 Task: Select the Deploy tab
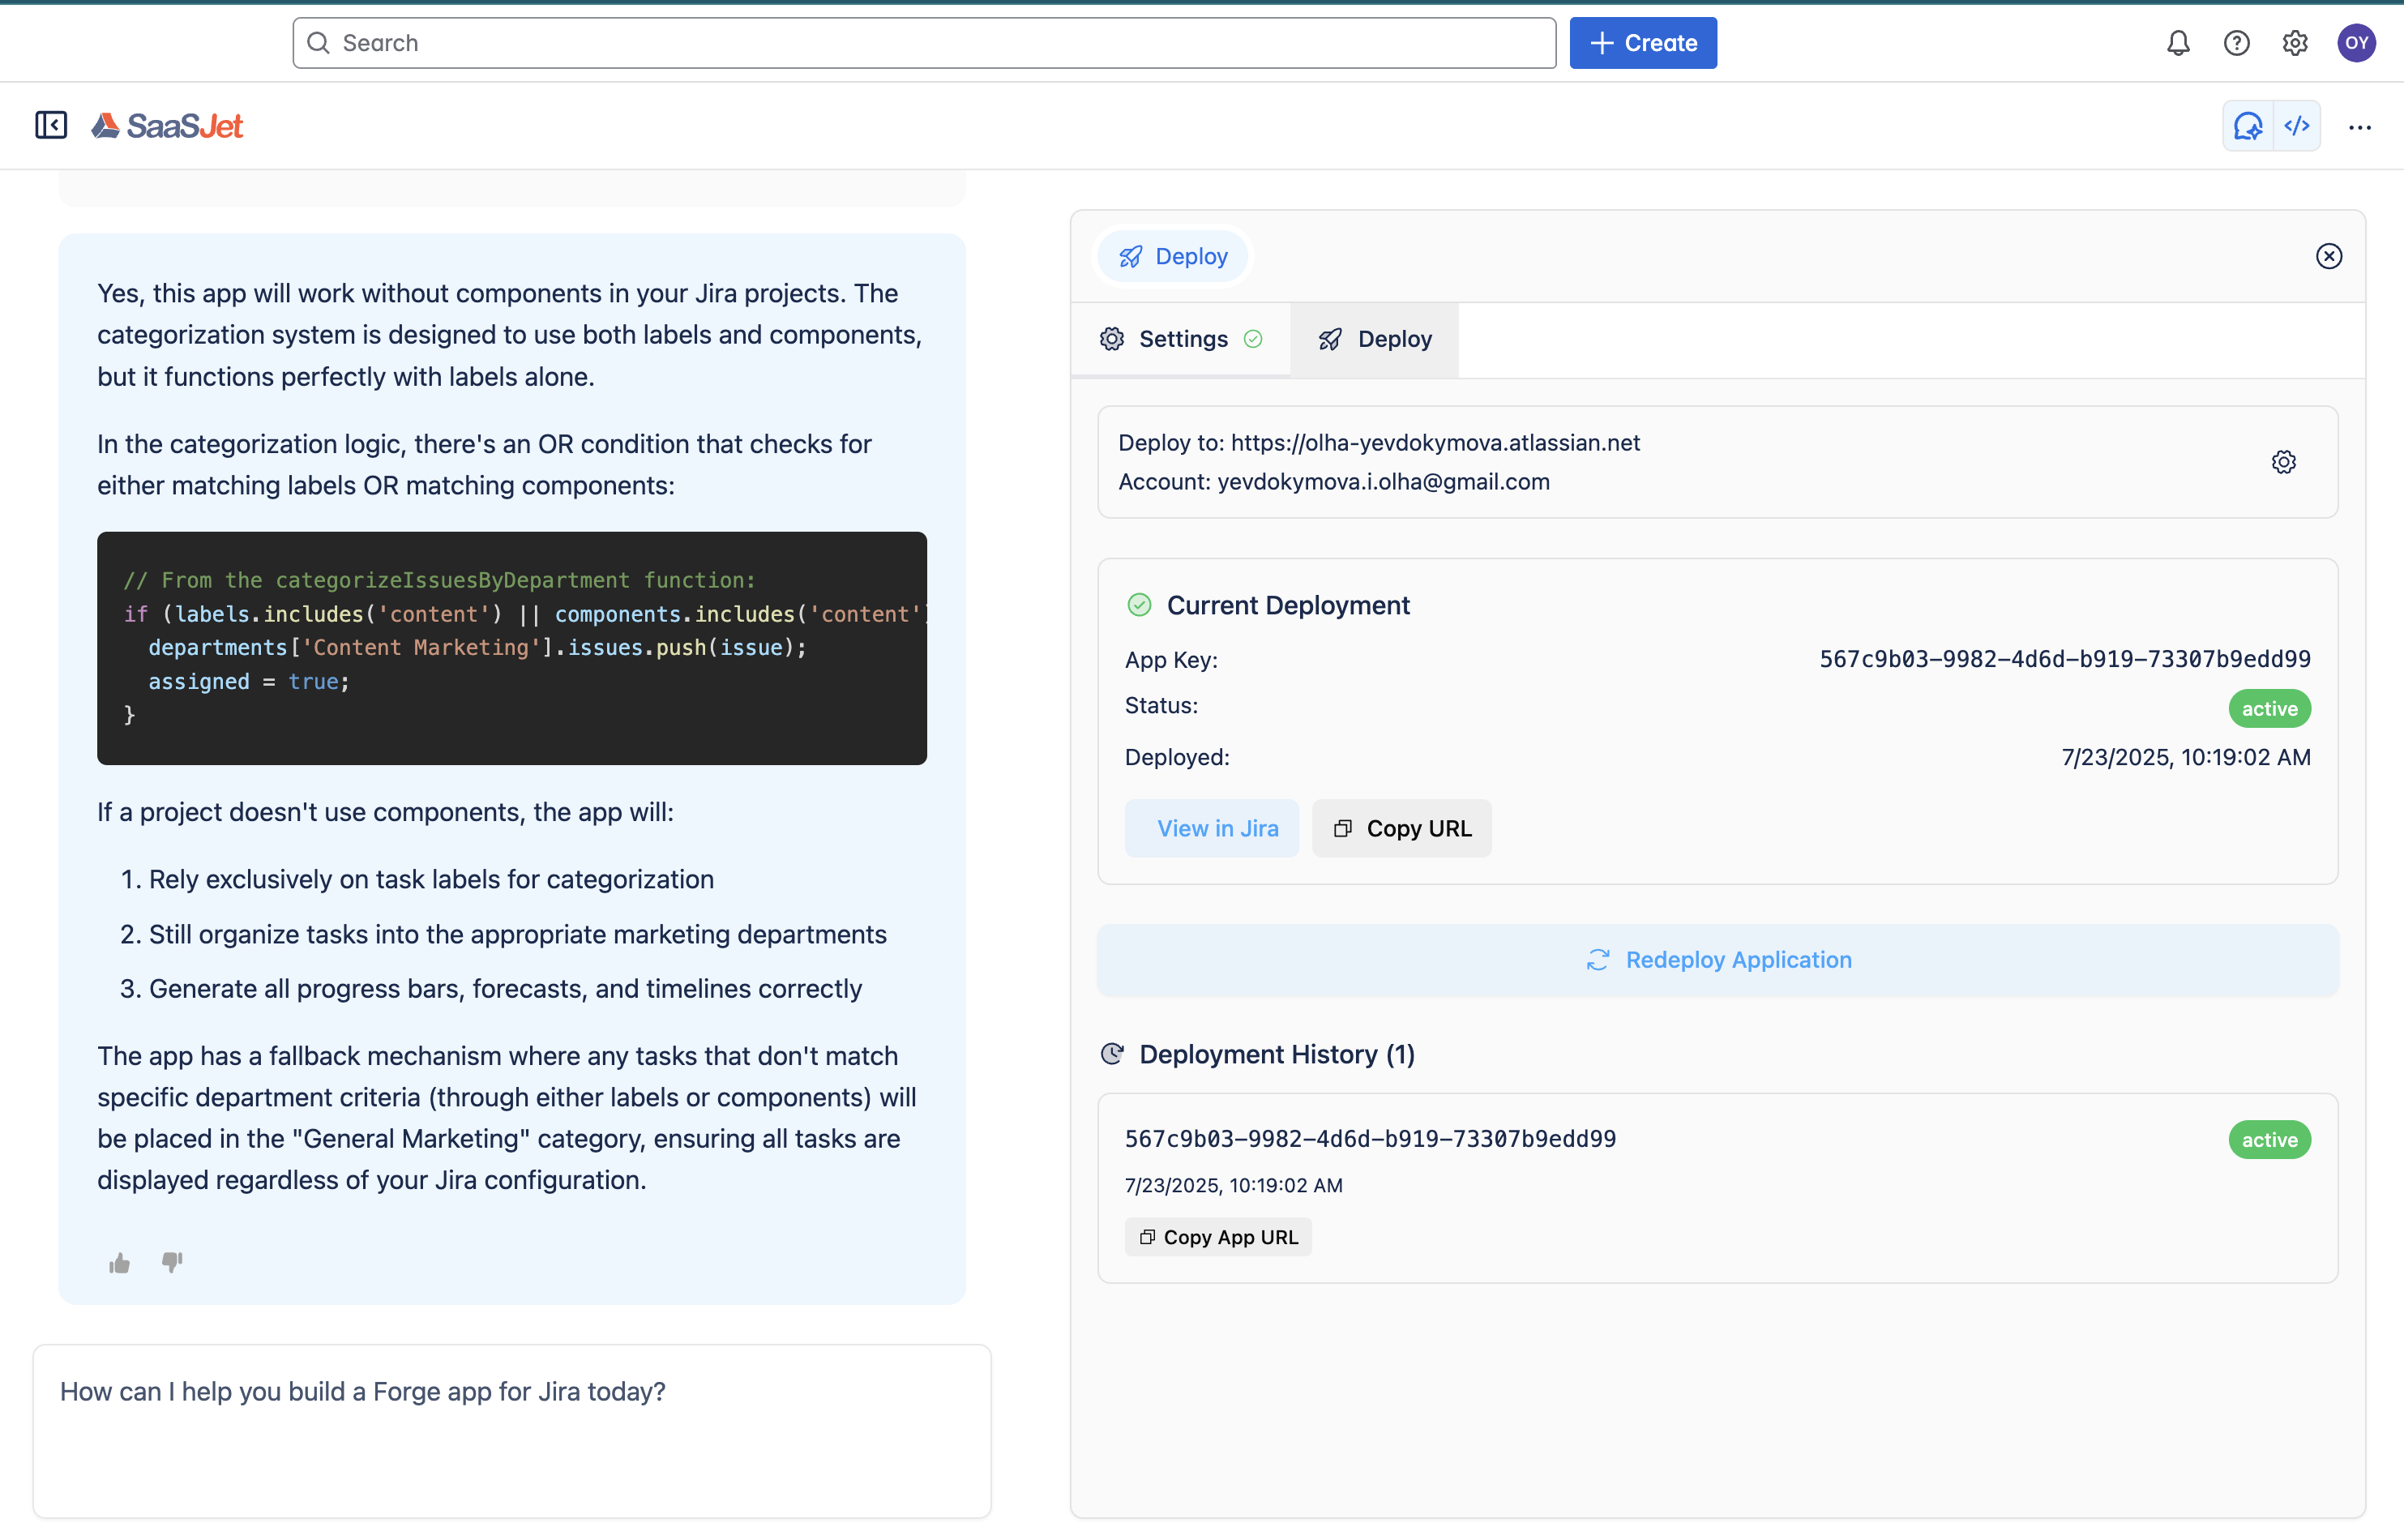coord(1374,339)
